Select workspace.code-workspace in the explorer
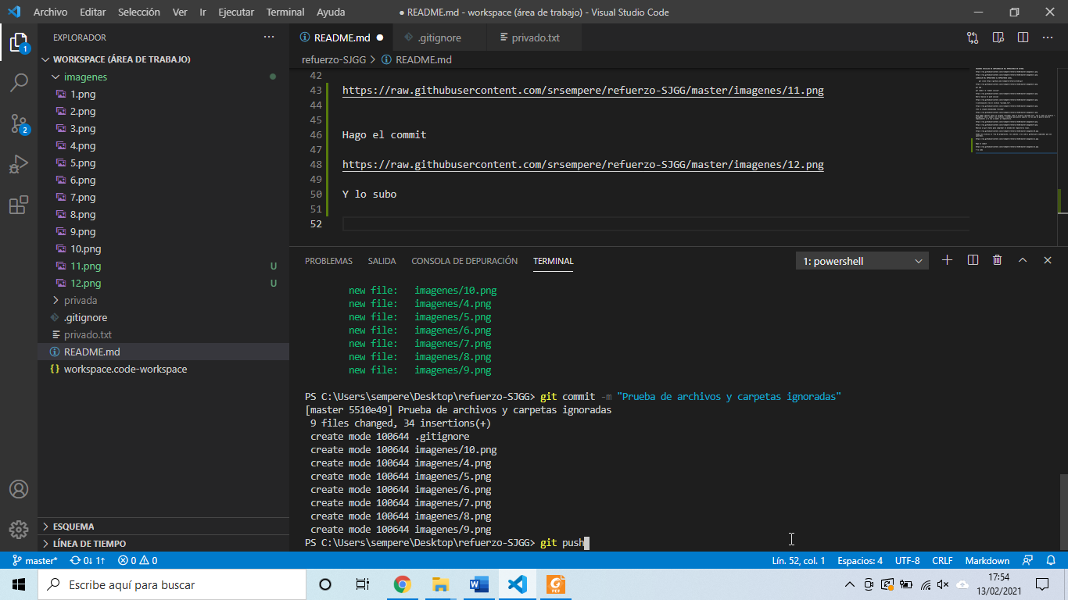Viewport: 1068px width, 600px height. 163,369
